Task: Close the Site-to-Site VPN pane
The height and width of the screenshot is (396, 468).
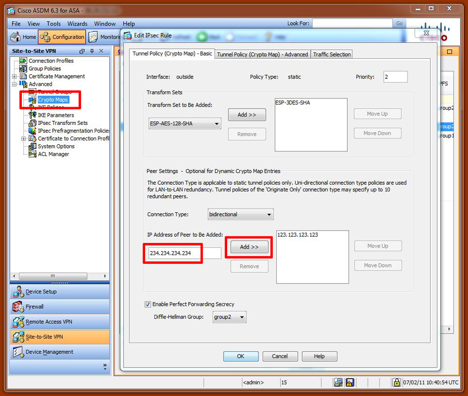Action: pyautogui.click(x=101, y=51)
